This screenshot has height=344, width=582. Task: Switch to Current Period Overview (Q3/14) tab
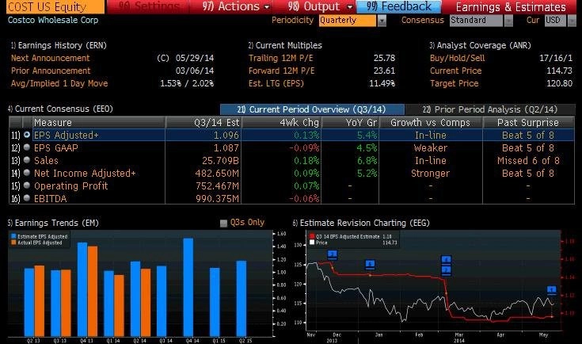click(x=312, y=109)
